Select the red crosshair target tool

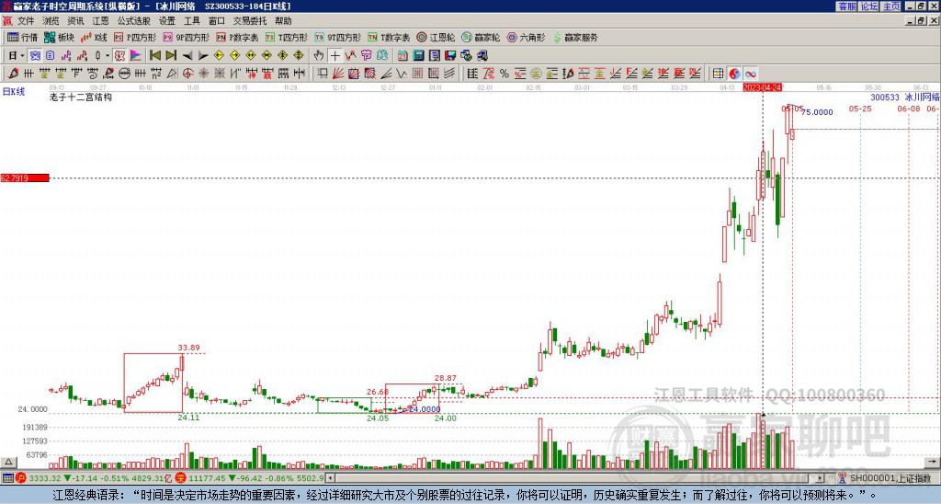pyautogui.click(x=187, y=74)
